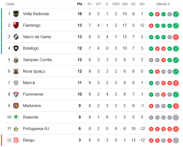
Task: Open the Portuguesa-RJ team link
Action: 36,129
